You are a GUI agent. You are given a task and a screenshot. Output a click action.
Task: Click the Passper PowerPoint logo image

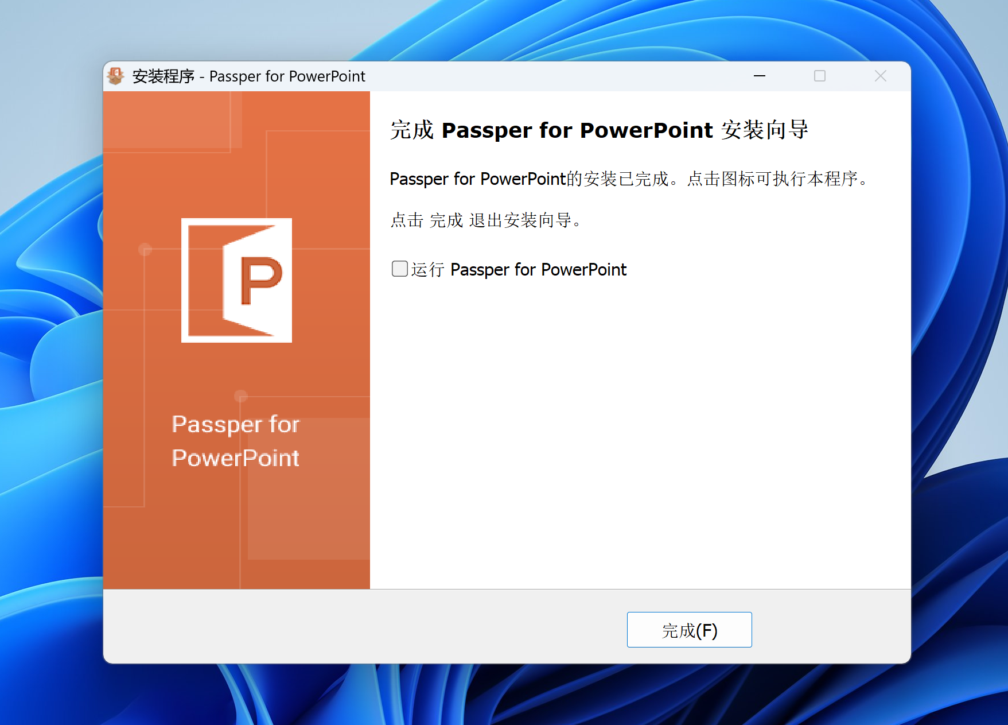click(x=236, y=280)
